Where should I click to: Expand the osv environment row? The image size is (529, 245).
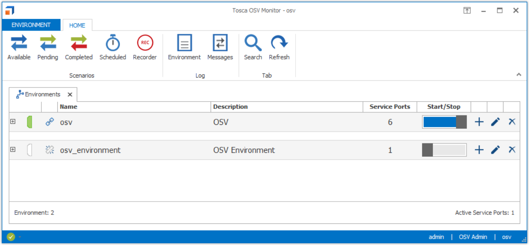tap(13, 122)
